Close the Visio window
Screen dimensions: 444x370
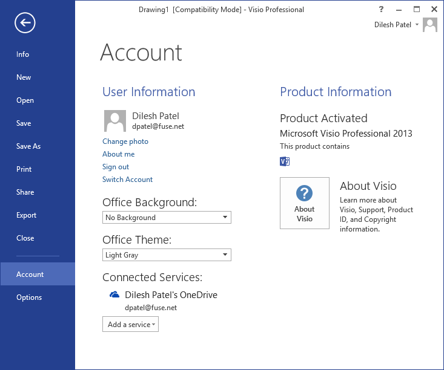(434, 9)
